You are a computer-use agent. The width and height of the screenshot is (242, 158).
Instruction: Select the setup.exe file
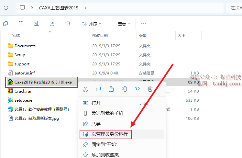click(x=24, y=100)
